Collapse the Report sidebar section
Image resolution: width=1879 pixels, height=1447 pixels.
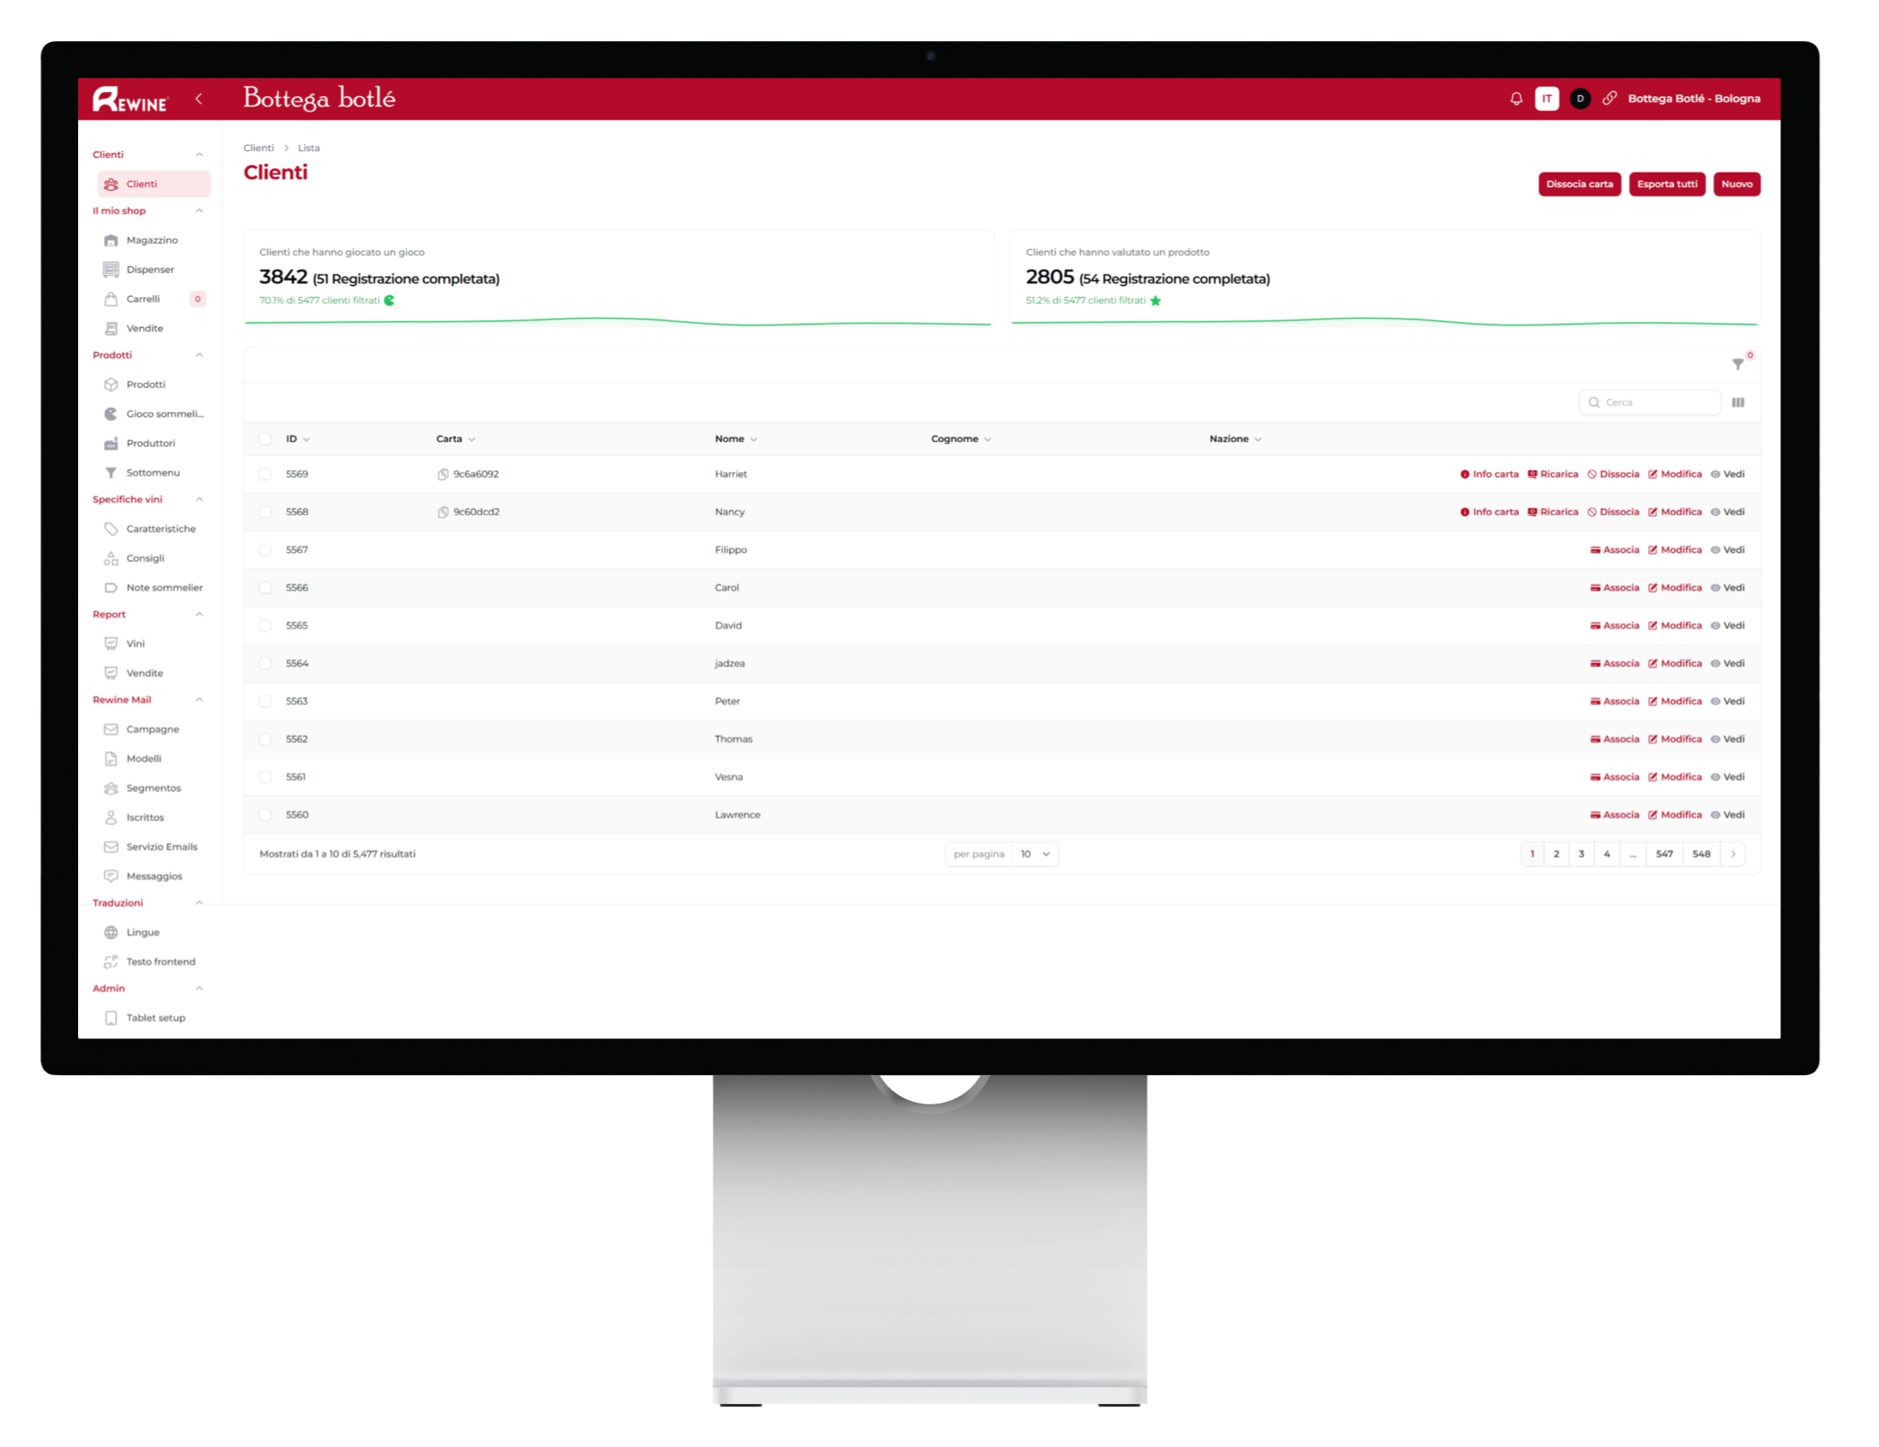pyautogui.click(x=198, y=614)
